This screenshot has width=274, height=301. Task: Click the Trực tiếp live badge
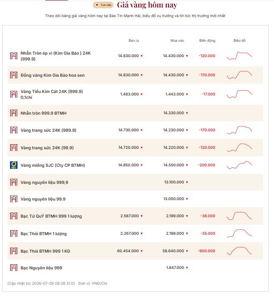coord(103,5)
